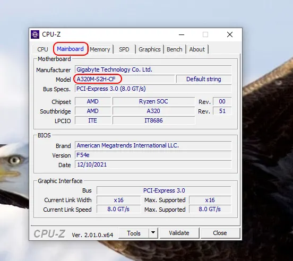
Task: Click the Tools button
Action: pos(134,233)
